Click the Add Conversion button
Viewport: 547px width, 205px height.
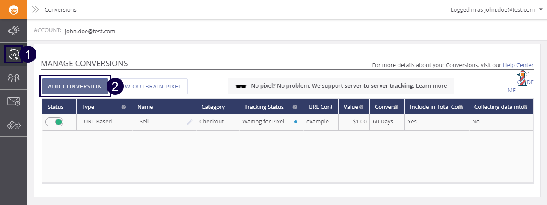pos(75,86)
